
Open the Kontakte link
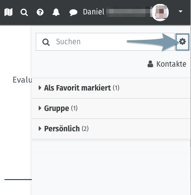point(171,64)
